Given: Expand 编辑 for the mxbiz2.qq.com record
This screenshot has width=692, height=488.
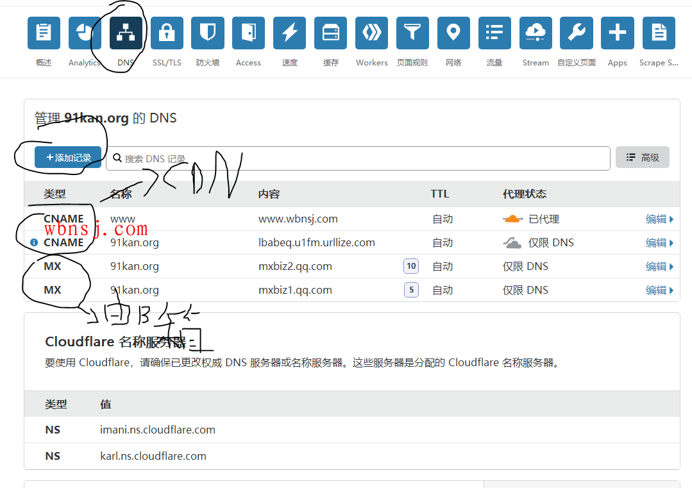Looking at the screenshot, I should click(x=660, y=267).
